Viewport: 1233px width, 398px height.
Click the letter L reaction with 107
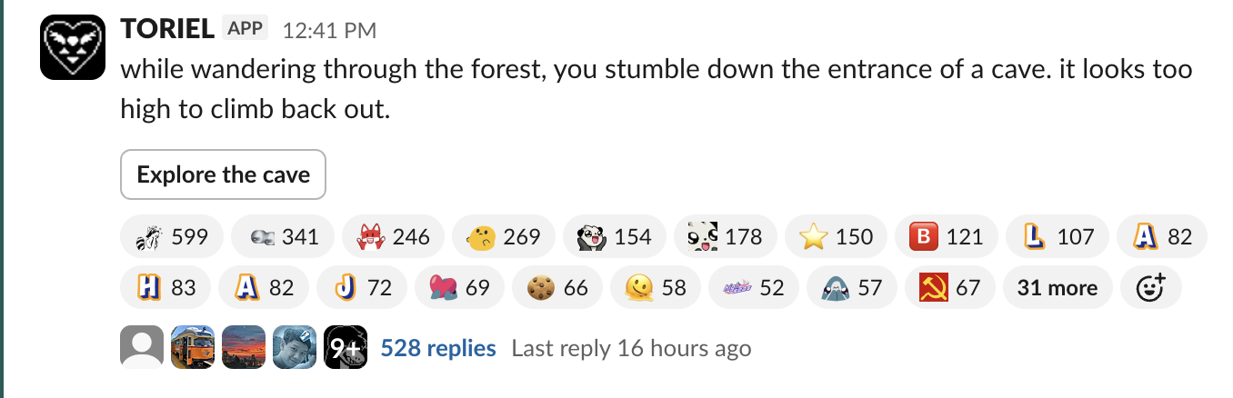point(1058,237)
